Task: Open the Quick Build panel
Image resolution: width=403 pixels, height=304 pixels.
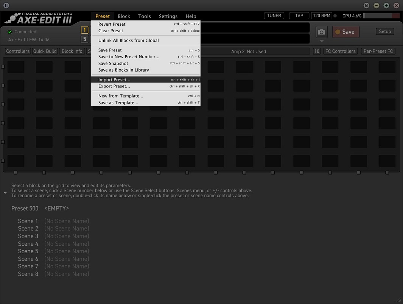Action: 45,51
